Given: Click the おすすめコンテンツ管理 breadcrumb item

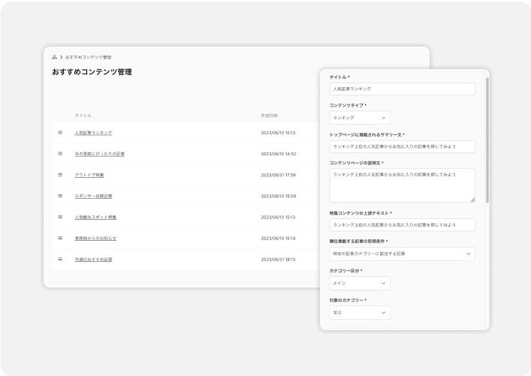Looking at the screenshot, I should [88, 57].
